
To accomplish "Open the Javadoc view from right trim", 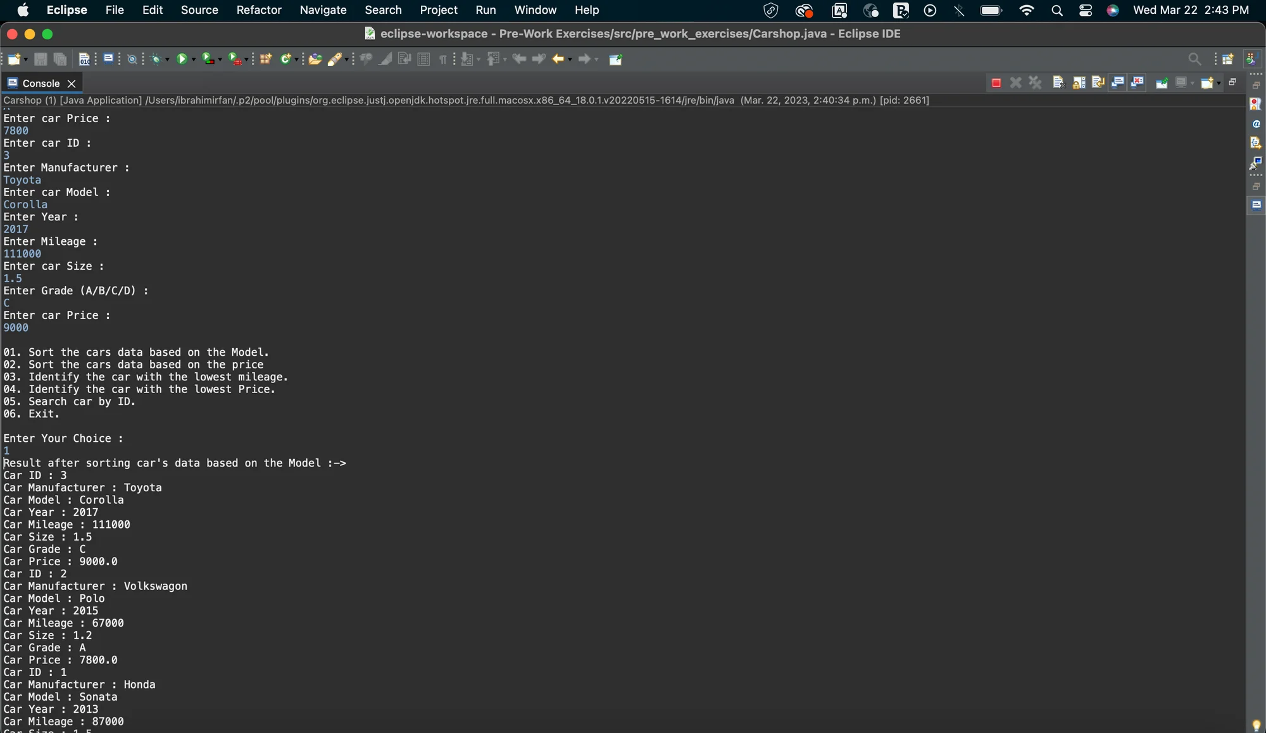I will coord(1256,124).
